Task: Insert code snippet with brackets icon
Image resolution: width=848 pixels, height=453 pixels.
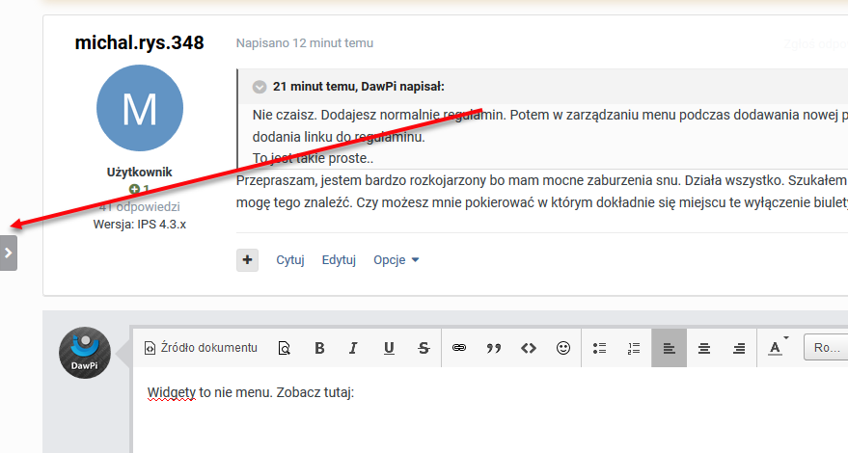Action: (x=529, y=348)
